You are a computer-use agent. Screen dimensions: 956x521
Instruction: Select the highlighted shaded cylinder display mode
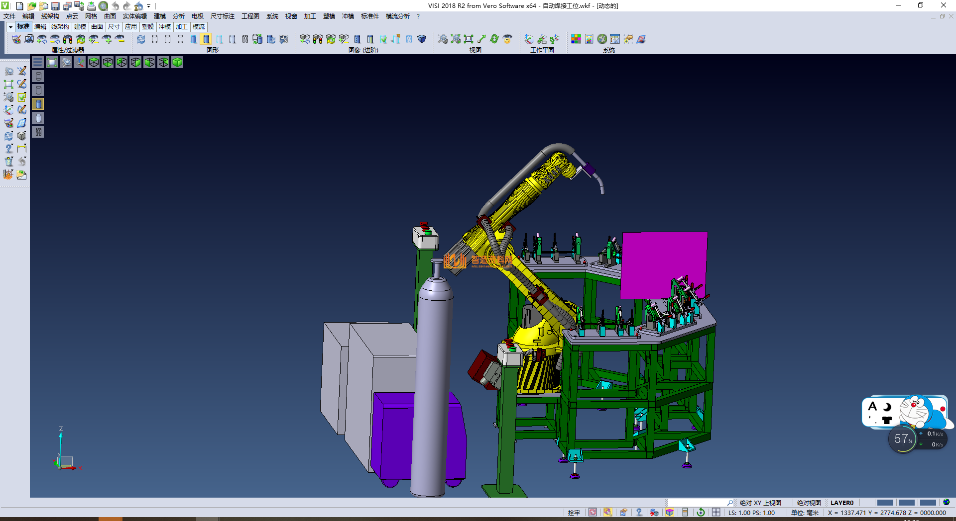point(206,39)
